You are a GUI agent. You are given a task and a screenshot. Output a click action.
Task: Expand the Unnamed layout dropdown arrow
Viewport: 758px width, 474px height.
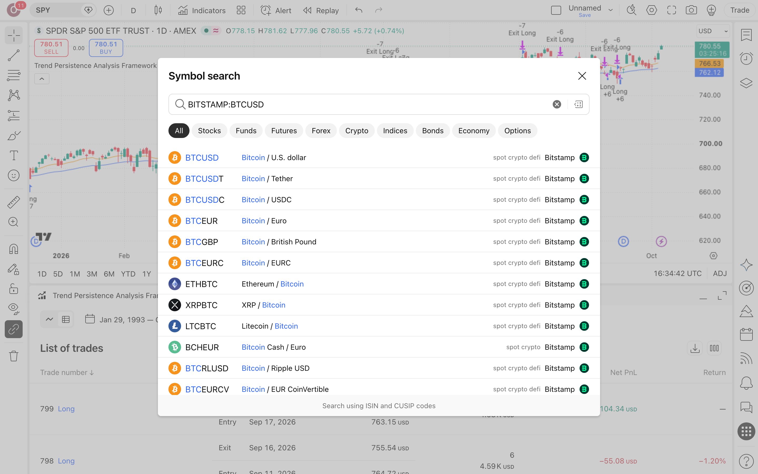tap(610, 10)
